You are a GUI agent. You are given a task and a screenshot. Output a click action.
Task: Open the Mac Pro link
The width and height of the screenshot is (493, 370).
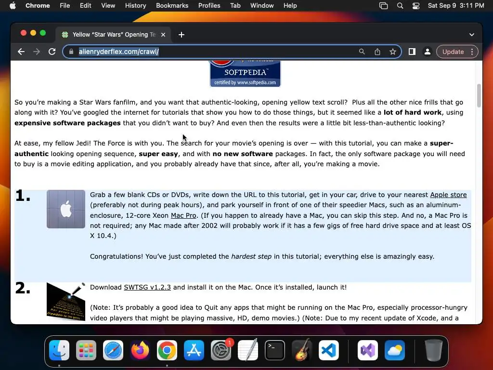tap(183, 215)
